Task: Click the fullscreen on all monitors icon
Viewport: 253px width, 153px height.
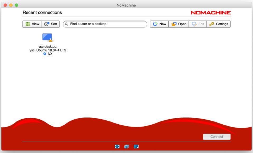Action: coord(127,146)
